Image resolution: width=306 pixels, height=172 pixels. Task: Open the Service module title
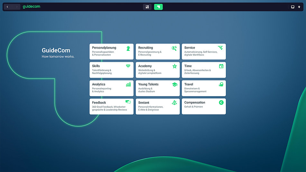(190, 48)
